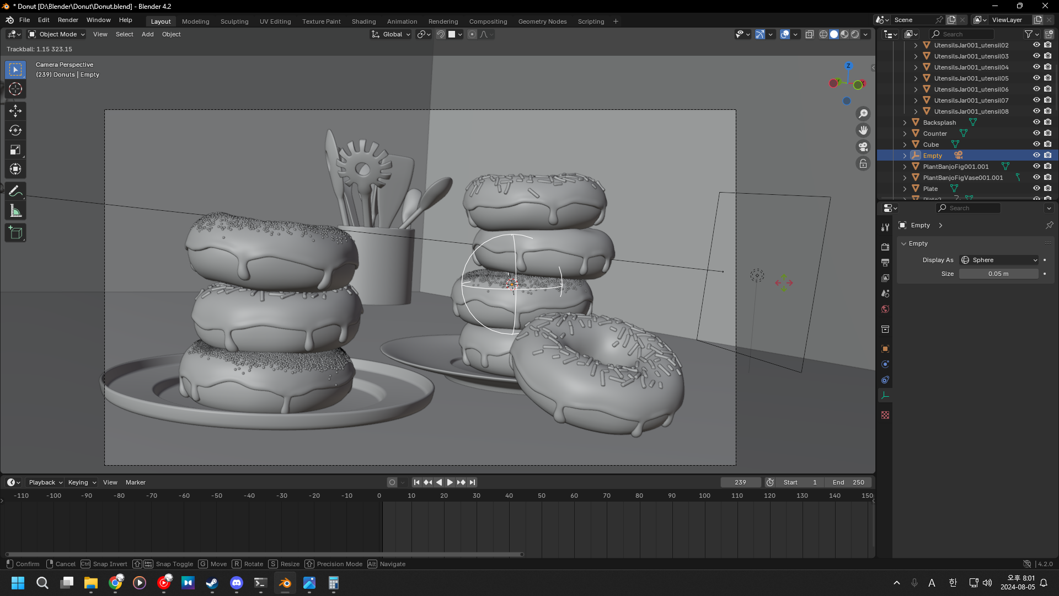Image resolution: width=1059 pixels, height=596 pixels.
Task: Click the current frame number field
Action: coord(740,482)
